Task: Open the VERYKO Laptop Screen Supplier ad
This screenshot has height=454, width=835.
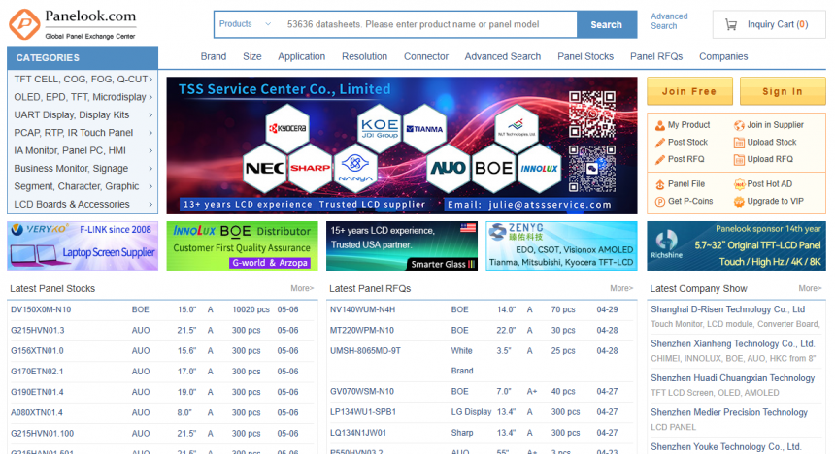Action: pos(83,245)
